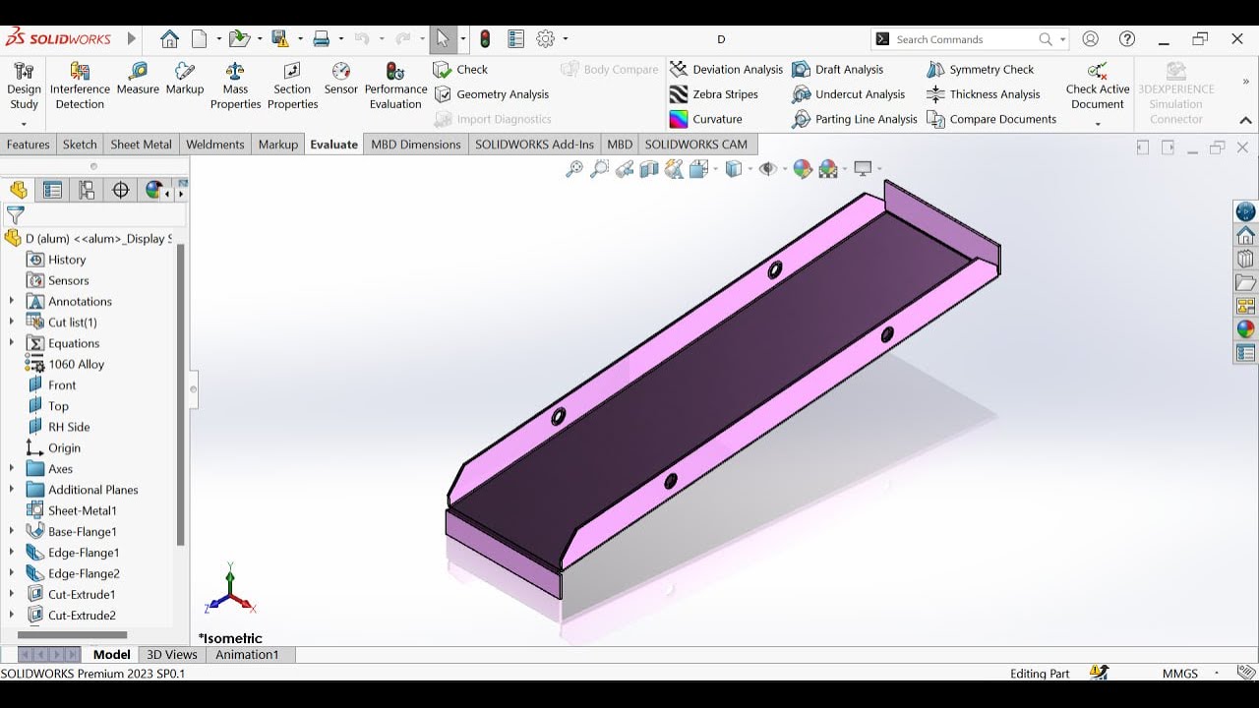Click the FeatureManager filter icon

(x=15, y=214)
